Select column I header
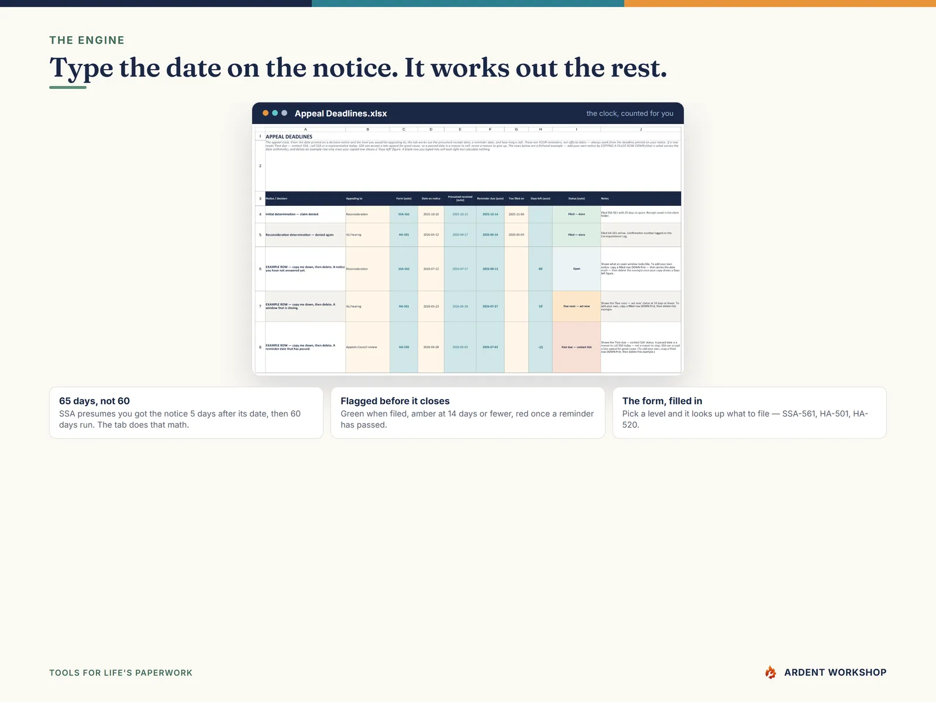 pos(576,129)
